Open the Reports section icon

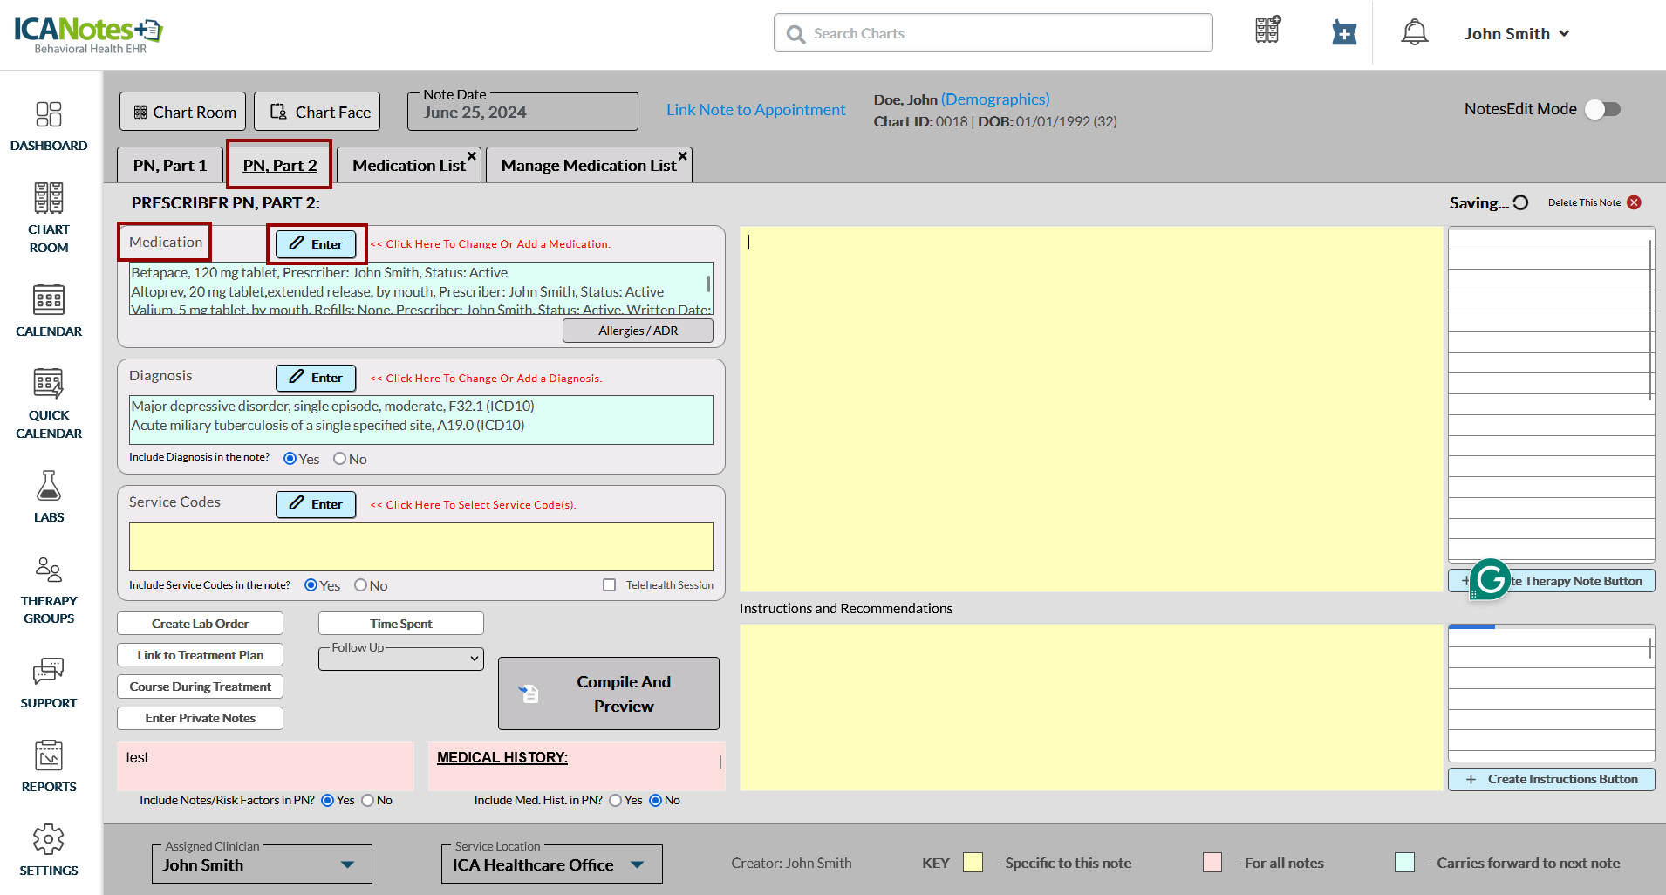point(49,755)
